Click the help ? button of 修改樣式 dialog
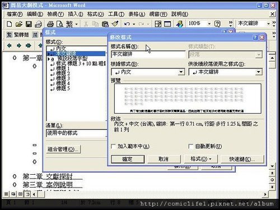This screenshot has width=280, height=210. (x=255, y=38)
